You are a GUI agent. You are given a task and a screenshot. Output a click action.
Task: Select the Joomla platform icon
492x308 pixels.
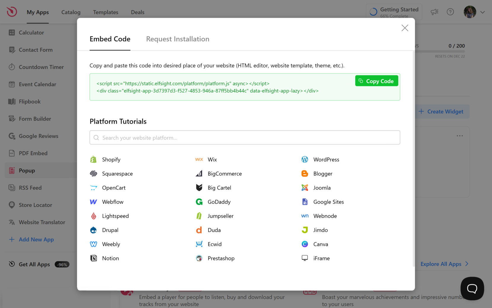(x=304, y=187)
